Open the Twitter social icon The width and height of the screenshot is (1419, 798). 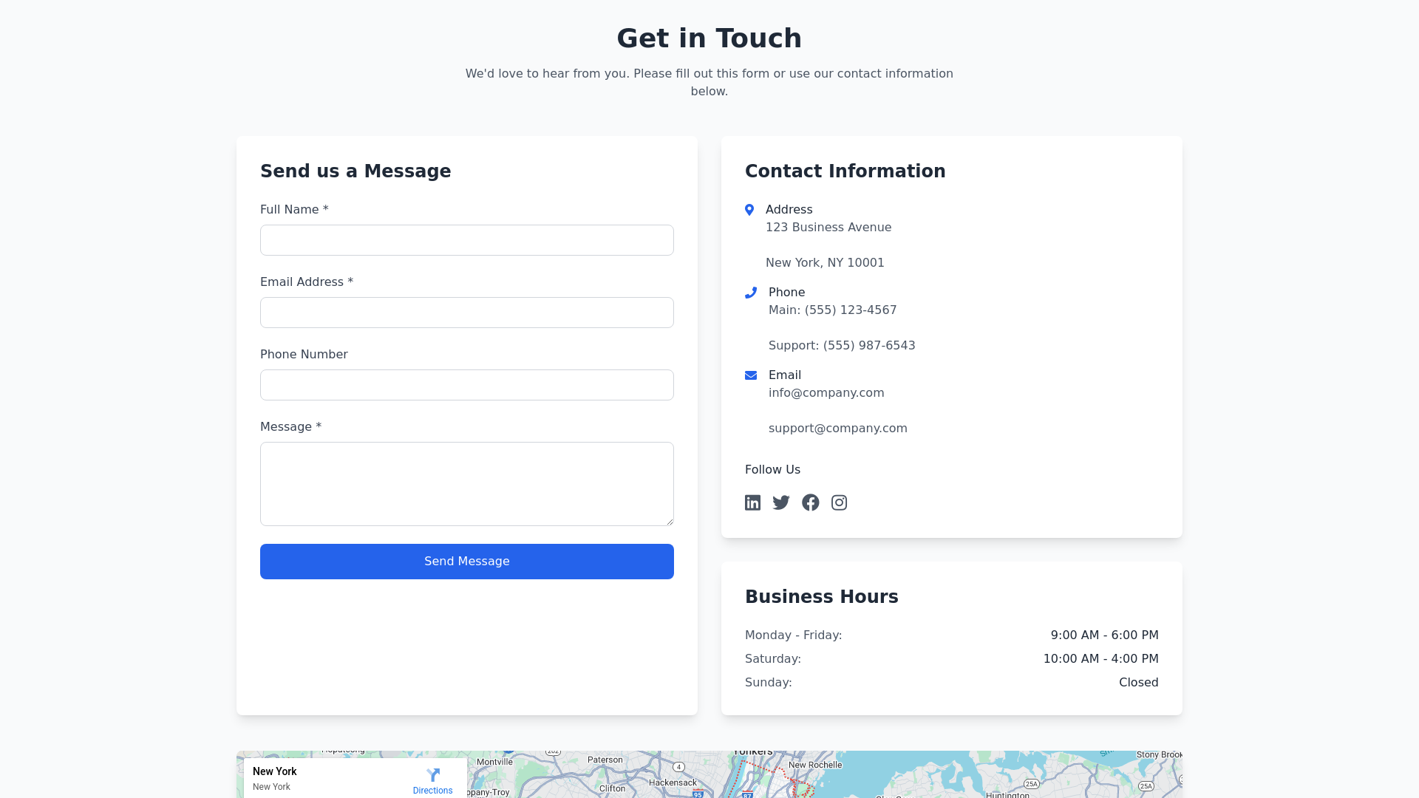tap(781, 502)
